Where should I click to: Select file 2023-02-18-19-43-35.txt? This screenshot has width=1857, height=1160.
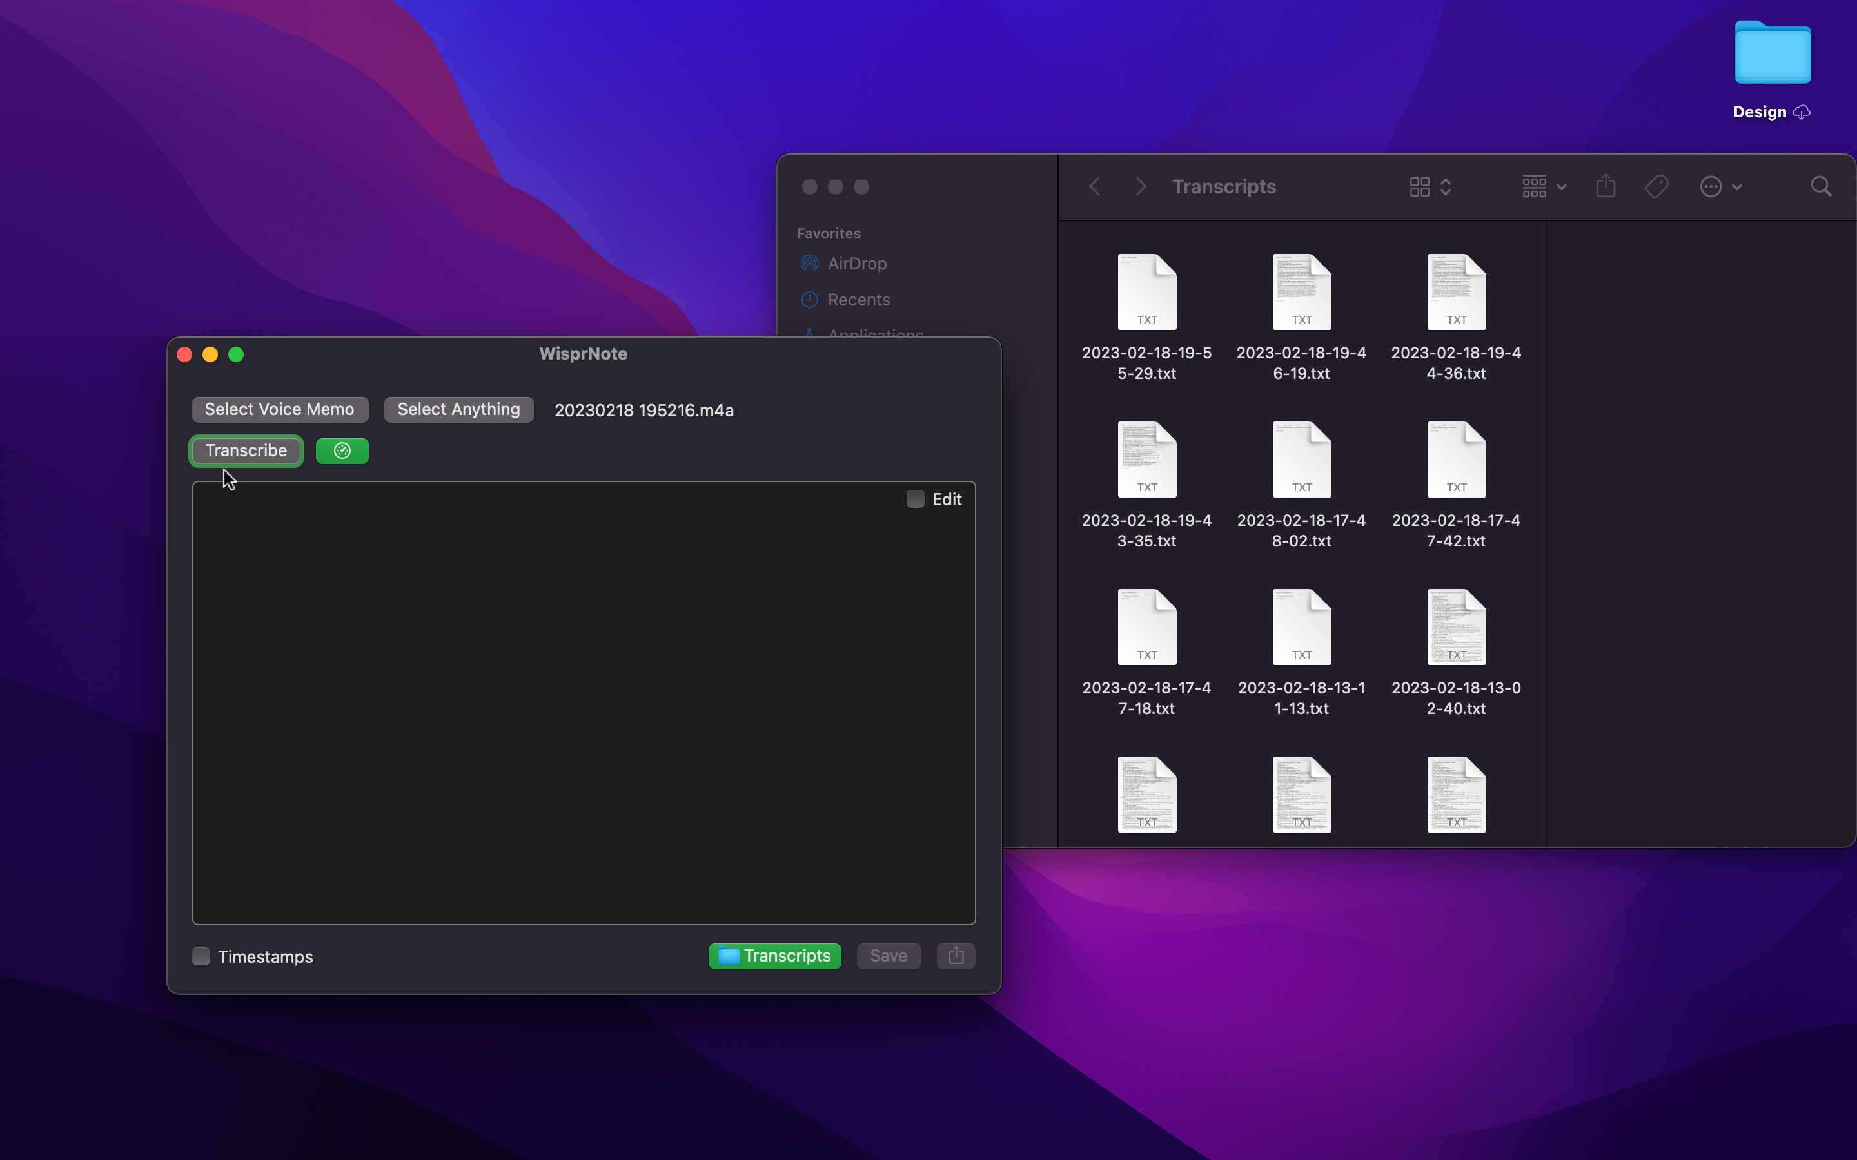[1146, 485]
